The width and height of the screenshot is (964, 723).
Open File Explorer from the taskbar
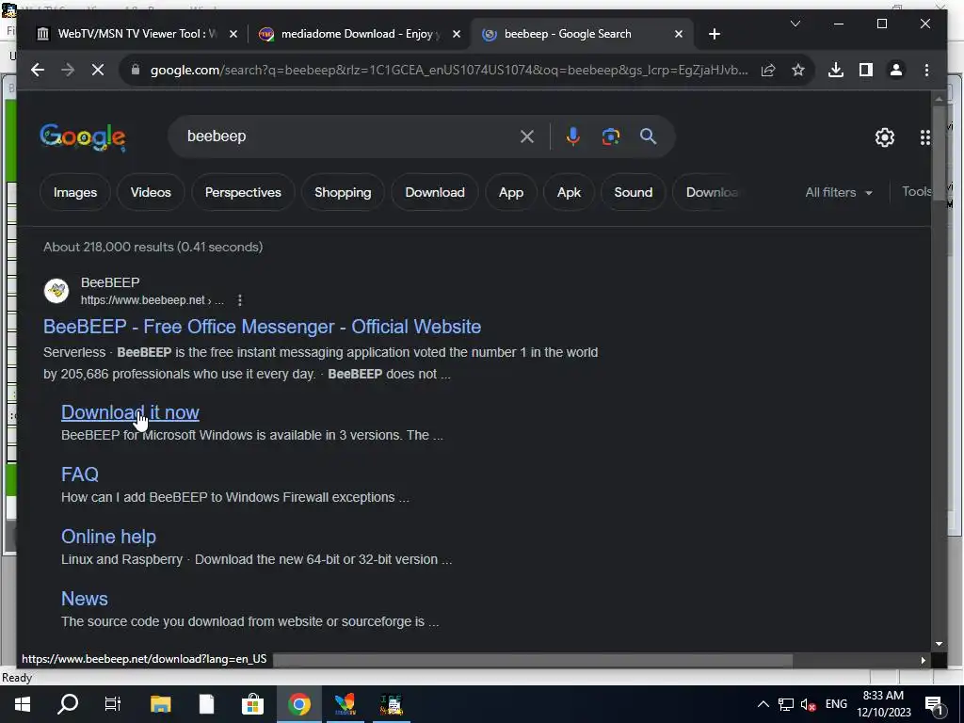pyautogui.click(x=160, y=704)
